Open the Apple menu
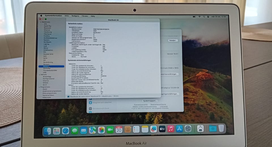The width and height of the screenshot is (272, 147). [x=41, y=16]
